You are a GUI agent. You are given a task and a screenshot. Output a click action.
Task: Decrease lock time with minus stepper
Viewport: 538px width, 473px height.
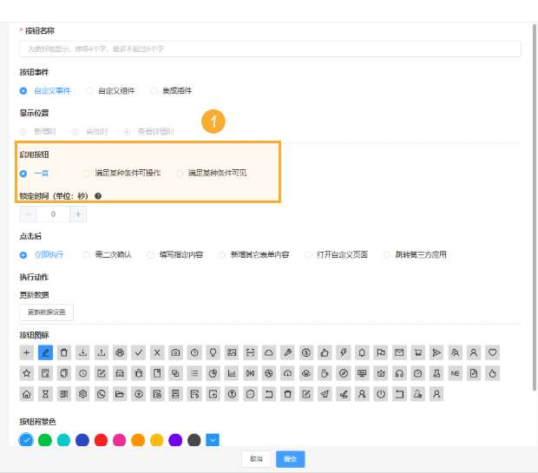coord(28,214)
